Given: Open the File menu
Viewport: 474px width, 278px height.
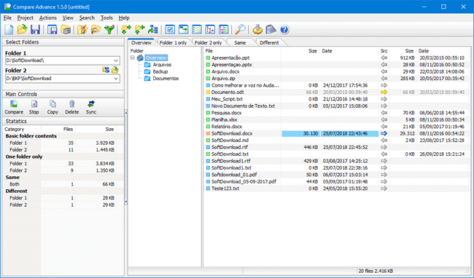Looking at the screenshot, I should (x=7, y=17).
